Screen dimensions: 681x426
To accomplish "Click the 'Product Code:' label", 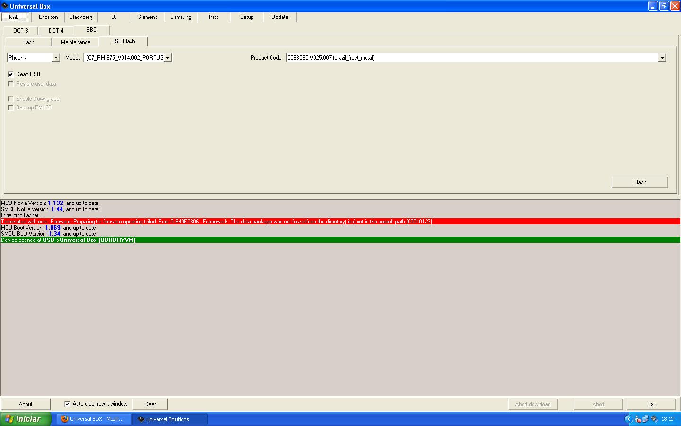I will (x=266, y=58).
